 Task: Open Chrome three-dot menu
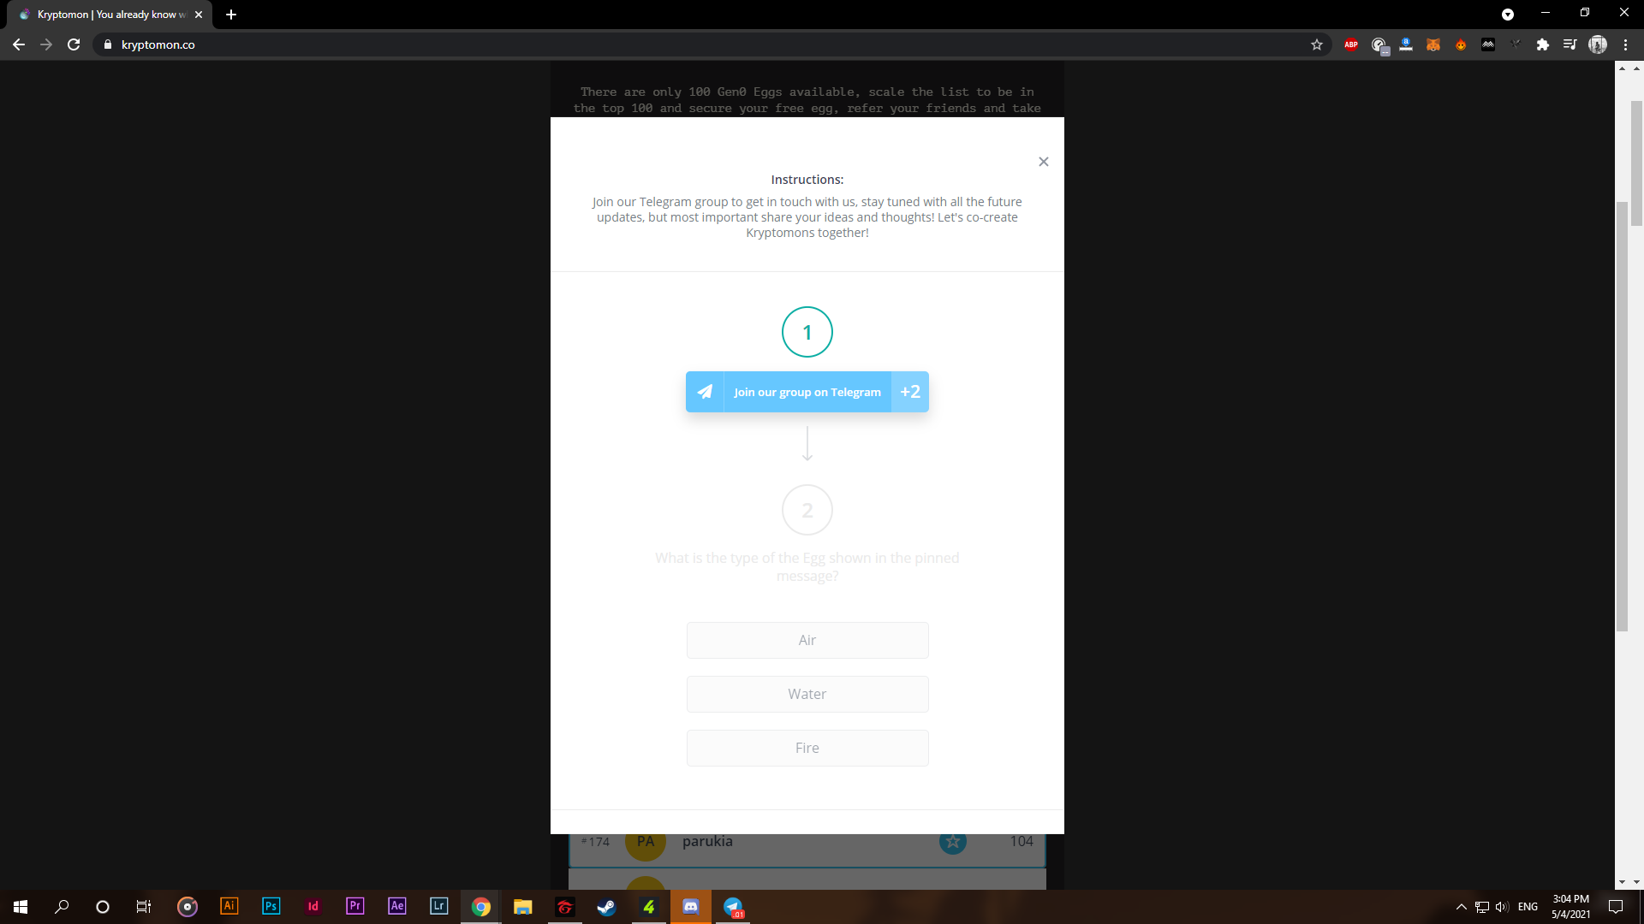[1625, 44]
